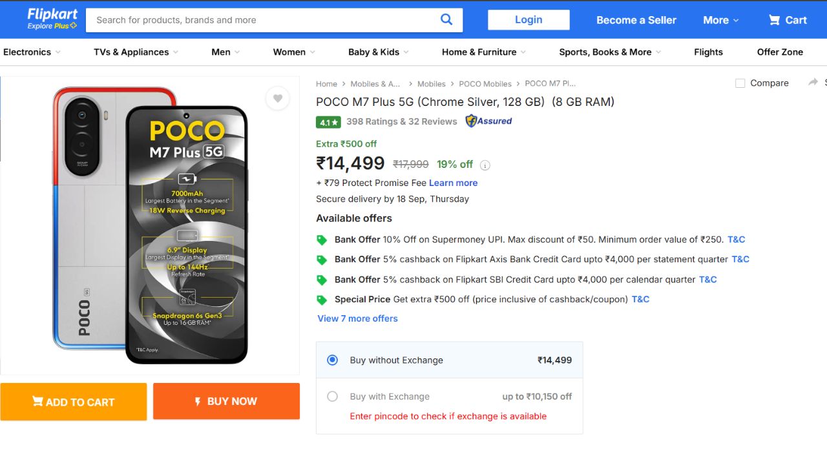
Task: Expand the TVs & Appliances menu
Action: pyautogui.click(x=136, y=52)
